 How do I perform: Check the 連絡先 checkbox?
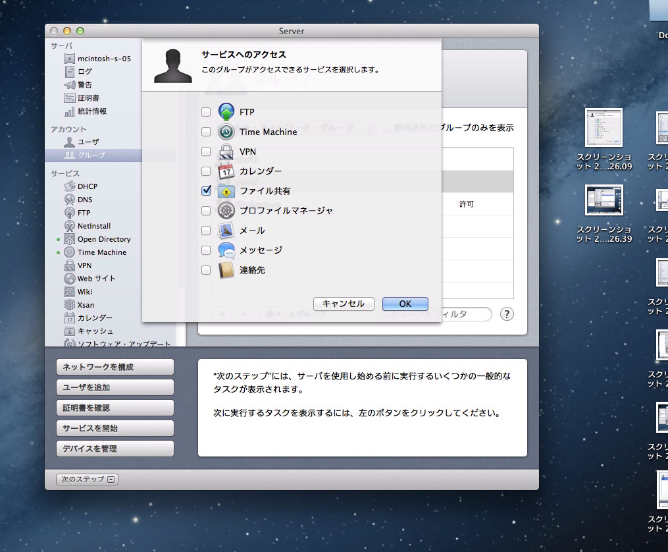[206, 270]
